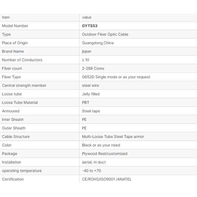197x197 pixels.
Task: Click the GYTS53 model number value
Action: [90, 26]
